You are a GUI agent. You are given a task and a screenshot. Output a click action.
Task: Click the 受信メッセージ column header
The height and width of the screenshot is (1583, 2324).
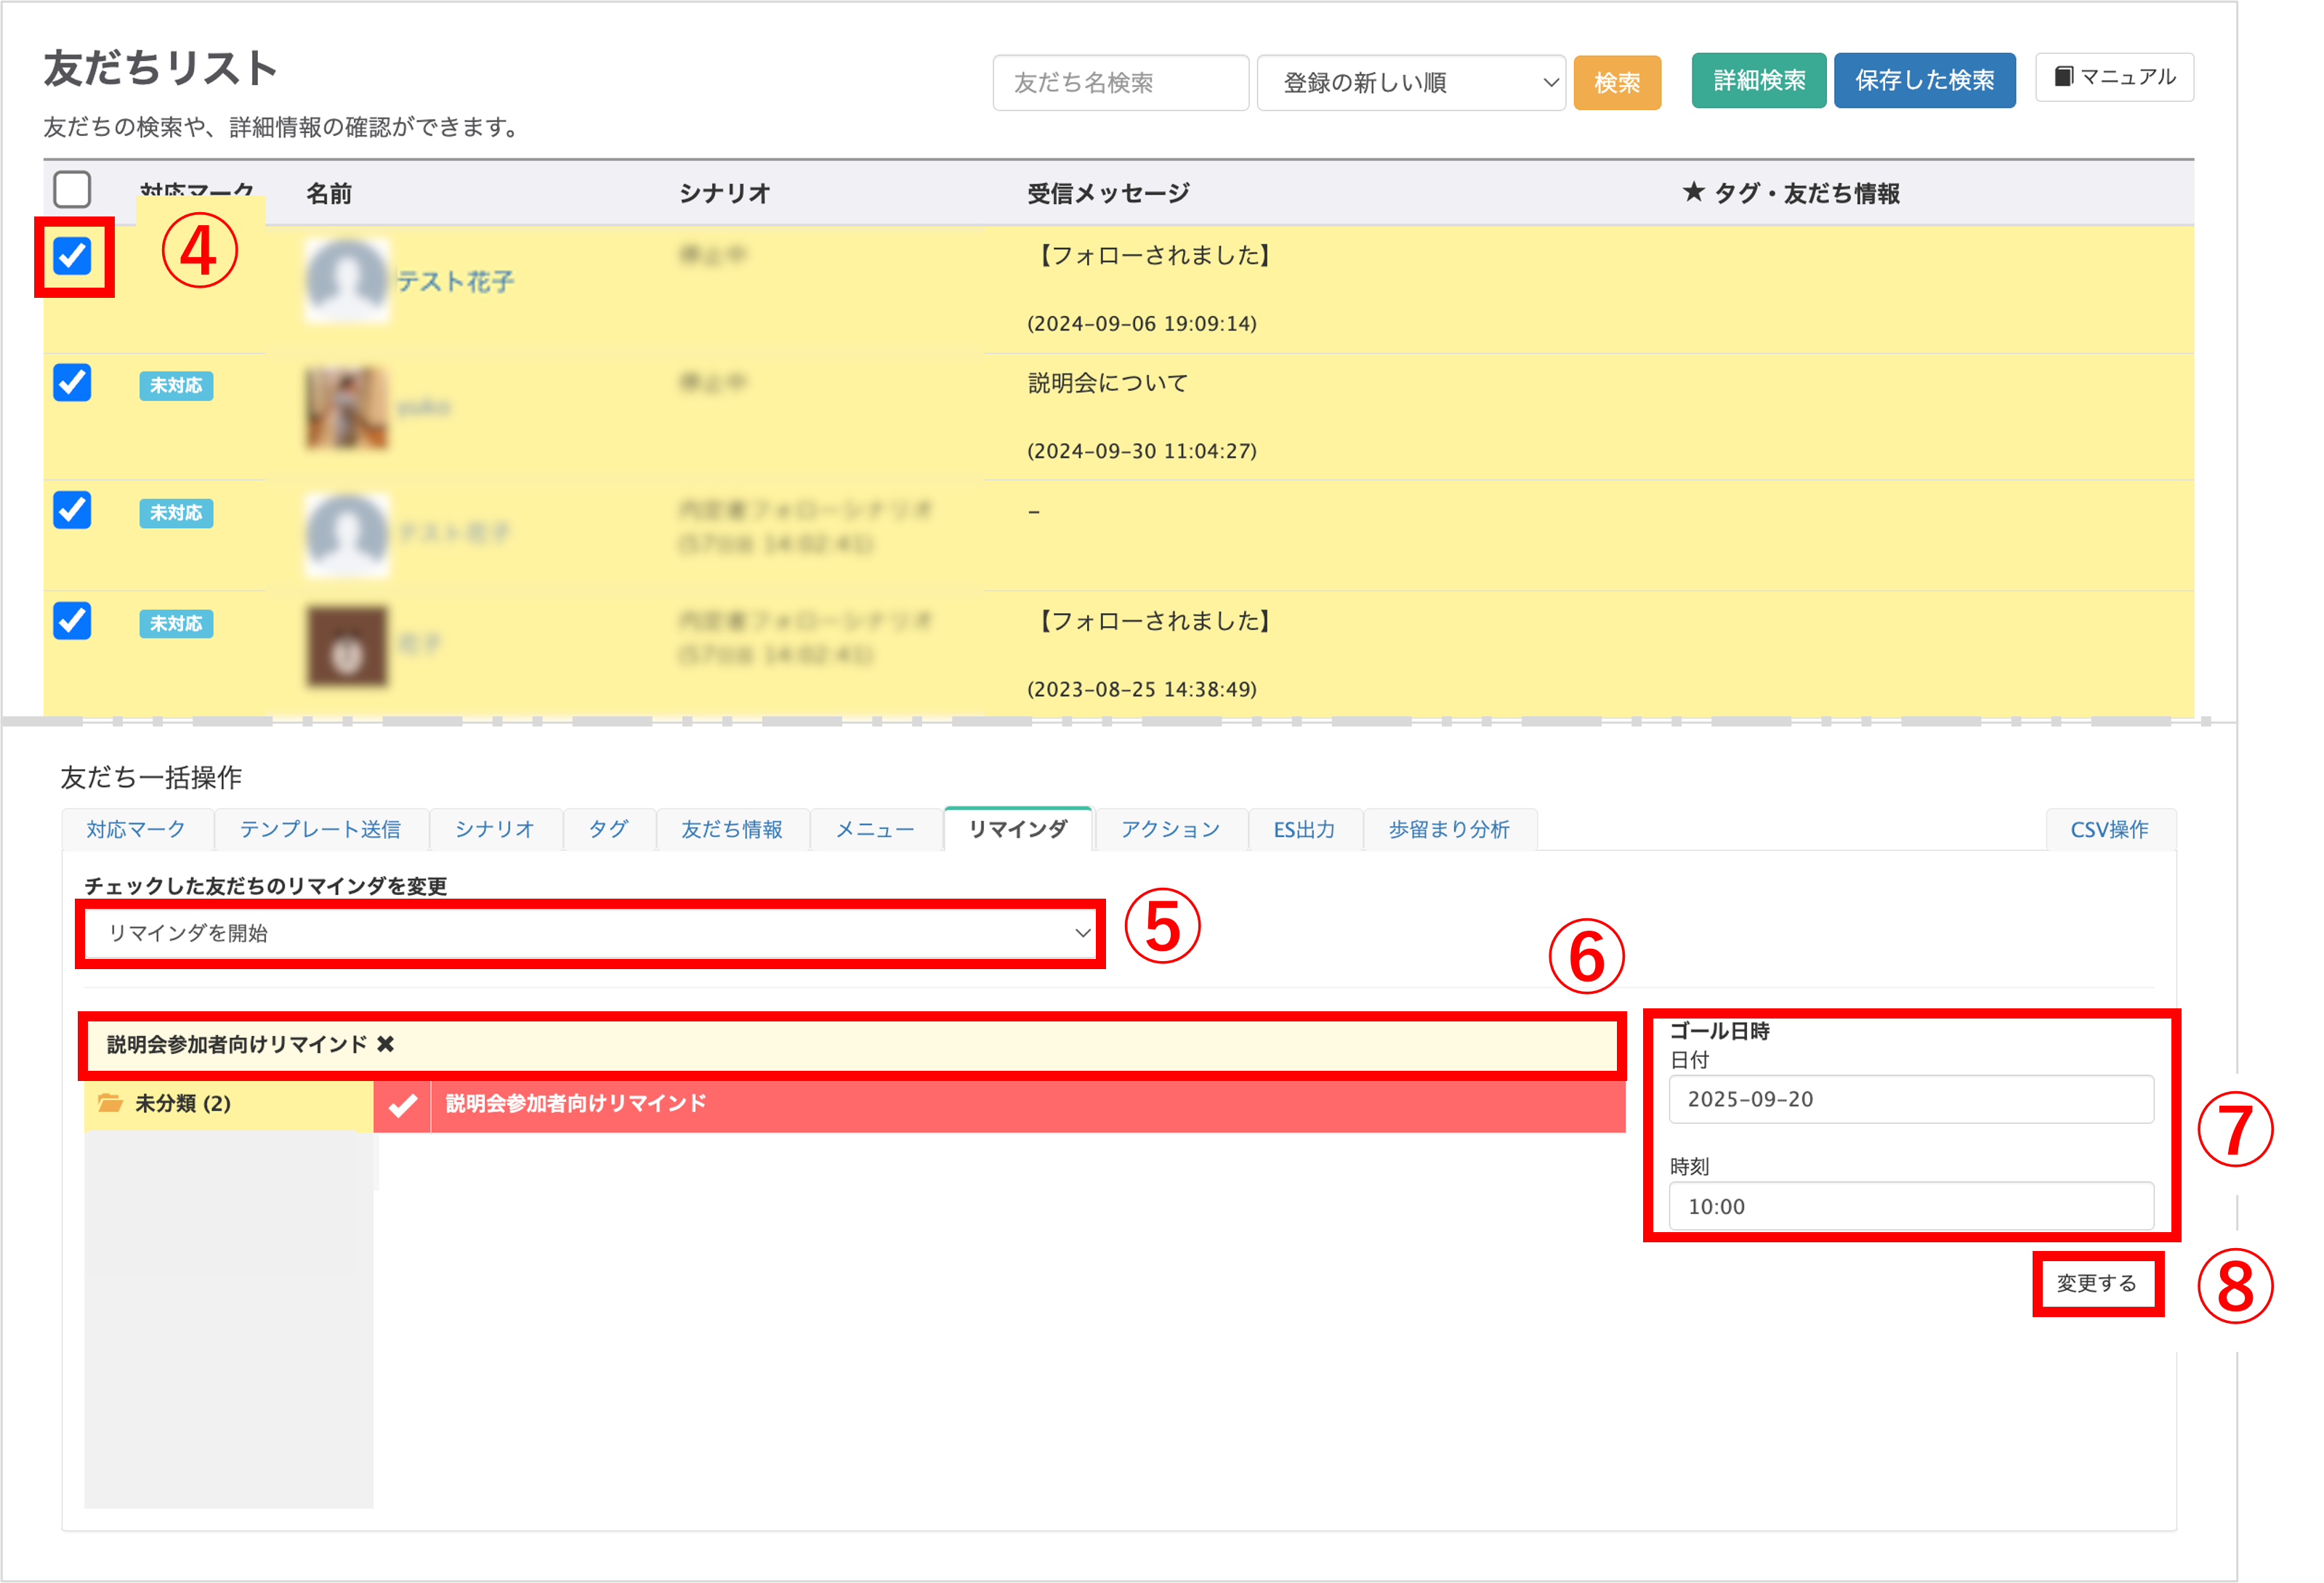tap(1108, 193)
